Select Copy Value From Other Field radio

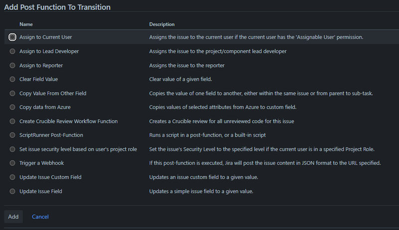(12, 93)
